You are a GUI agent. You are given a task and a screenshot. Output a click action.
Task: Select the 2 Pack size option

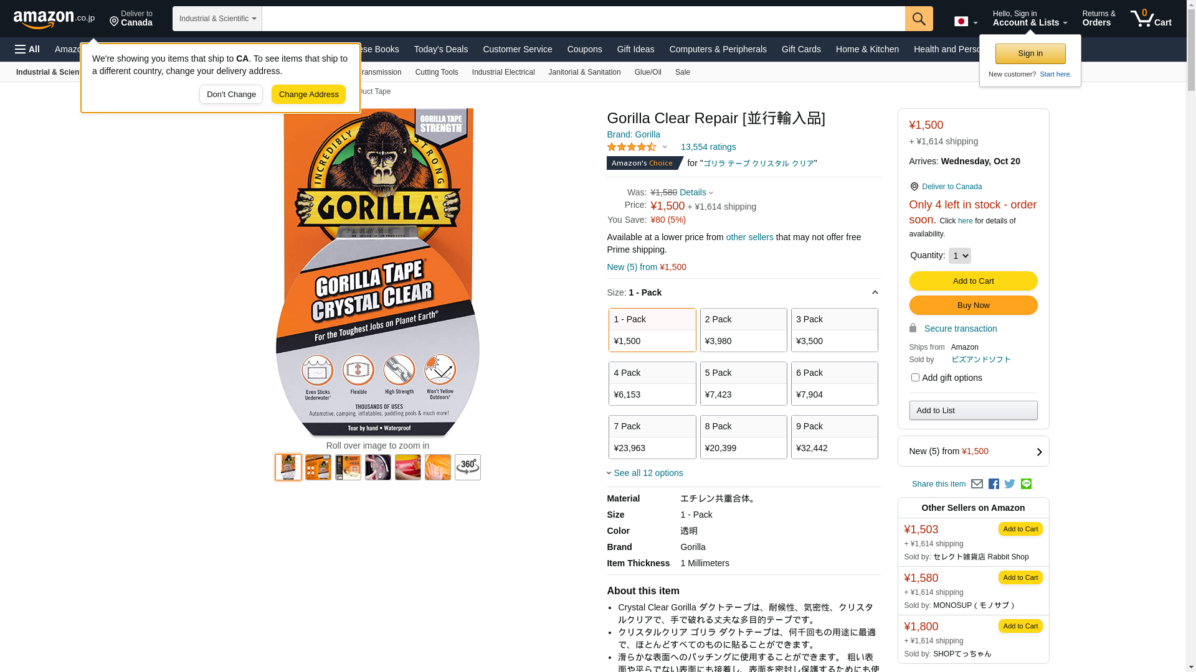pyautogui.click(x=743, y=330)
